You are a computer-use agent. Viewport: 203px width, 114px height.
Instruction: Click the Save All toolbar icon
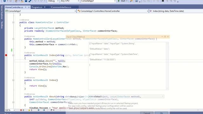tap(30, 1)
